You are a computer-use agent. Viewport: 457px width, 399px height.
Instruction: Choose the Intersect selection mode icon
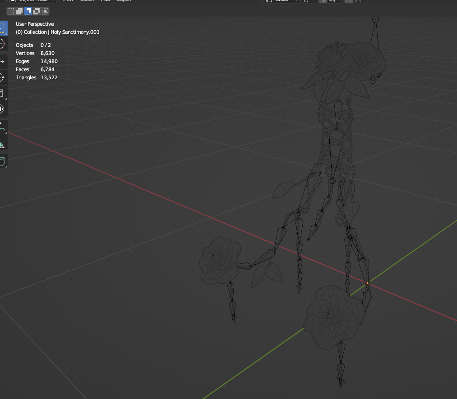45,11
